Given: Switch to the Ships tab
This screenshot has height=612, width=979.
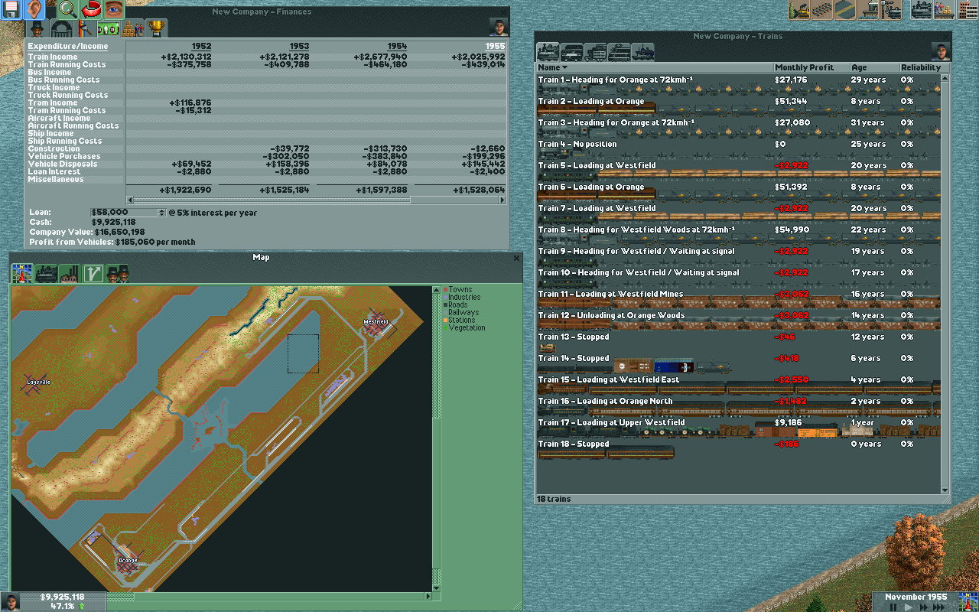Looking at the screenshot, I should pos(643,52).
